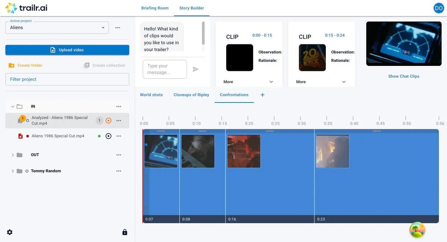The height and width of the screenshot is (242, 447).
Task: Click the video preview thumbnail top right
Action: coord(404,44)
